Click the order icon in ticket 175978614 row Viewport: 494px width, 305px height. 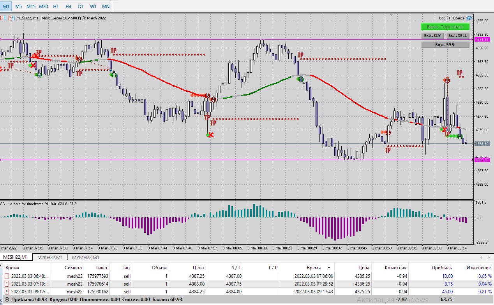(7, 284)
